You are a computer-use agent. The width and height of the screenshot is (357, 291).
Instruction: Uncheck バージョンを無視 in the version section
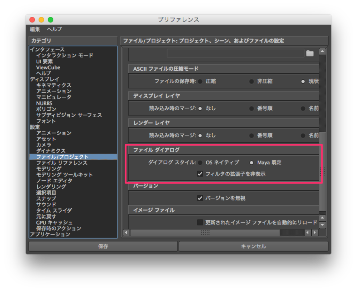click(200, 198)
